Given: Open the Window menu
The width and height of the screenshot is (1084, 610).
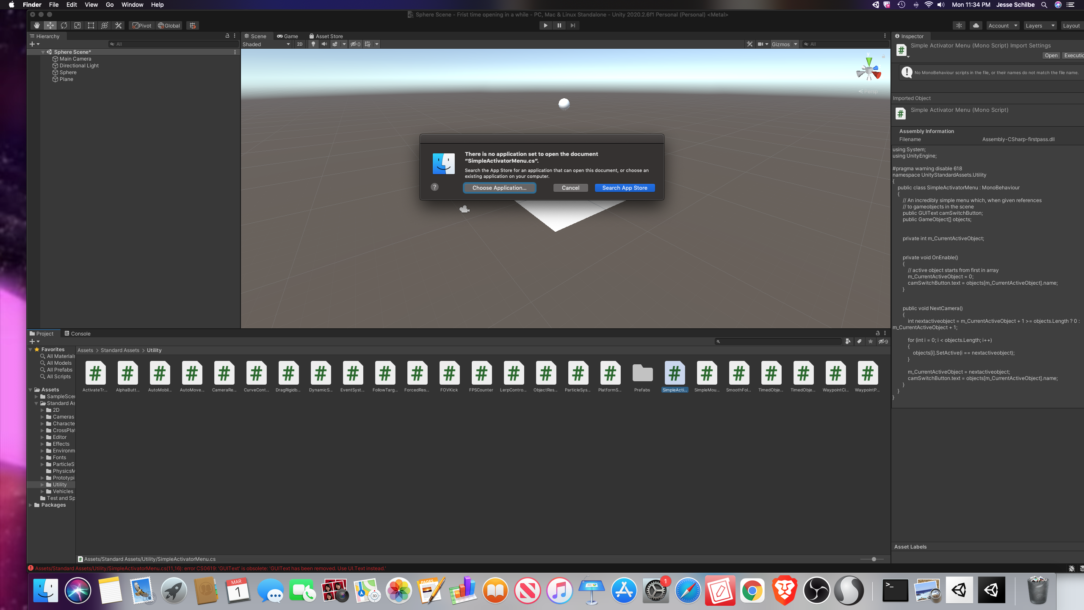Looking at the screenshot, I should point(132,5).
